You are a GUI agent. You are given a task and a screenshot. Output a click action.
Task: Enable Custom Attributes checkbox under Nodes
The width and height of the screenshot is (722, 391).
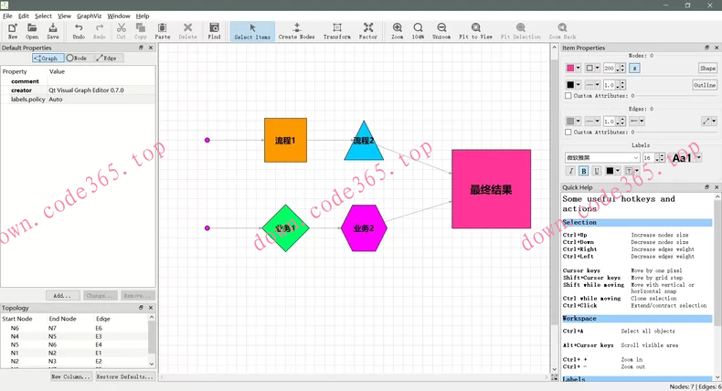click(x=568, y=96)
